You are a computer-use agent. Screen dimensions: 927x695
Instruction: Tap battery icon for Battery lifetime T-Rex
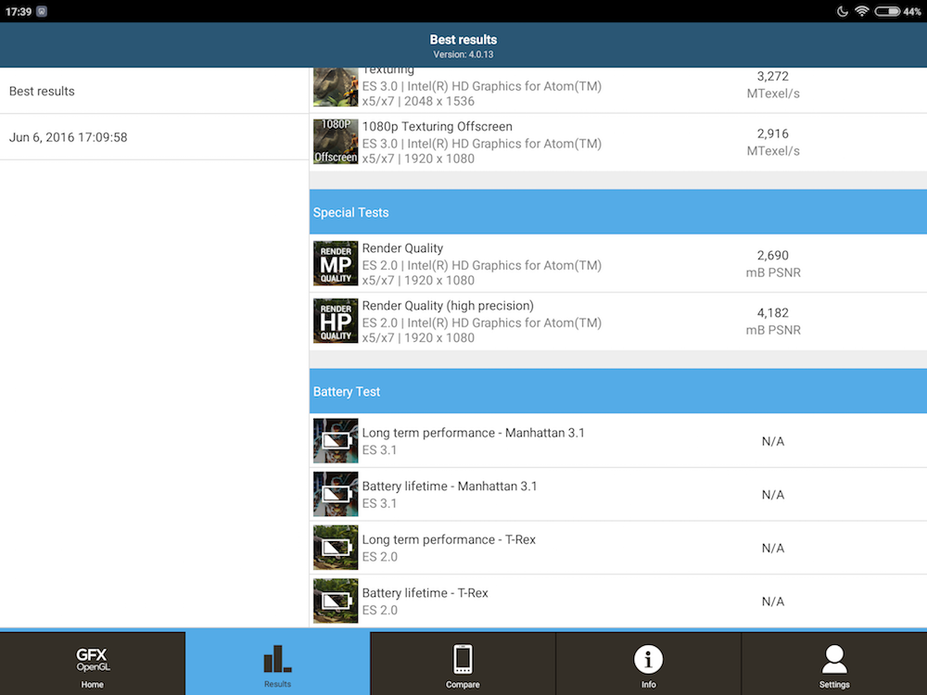[x=336, y=600]
